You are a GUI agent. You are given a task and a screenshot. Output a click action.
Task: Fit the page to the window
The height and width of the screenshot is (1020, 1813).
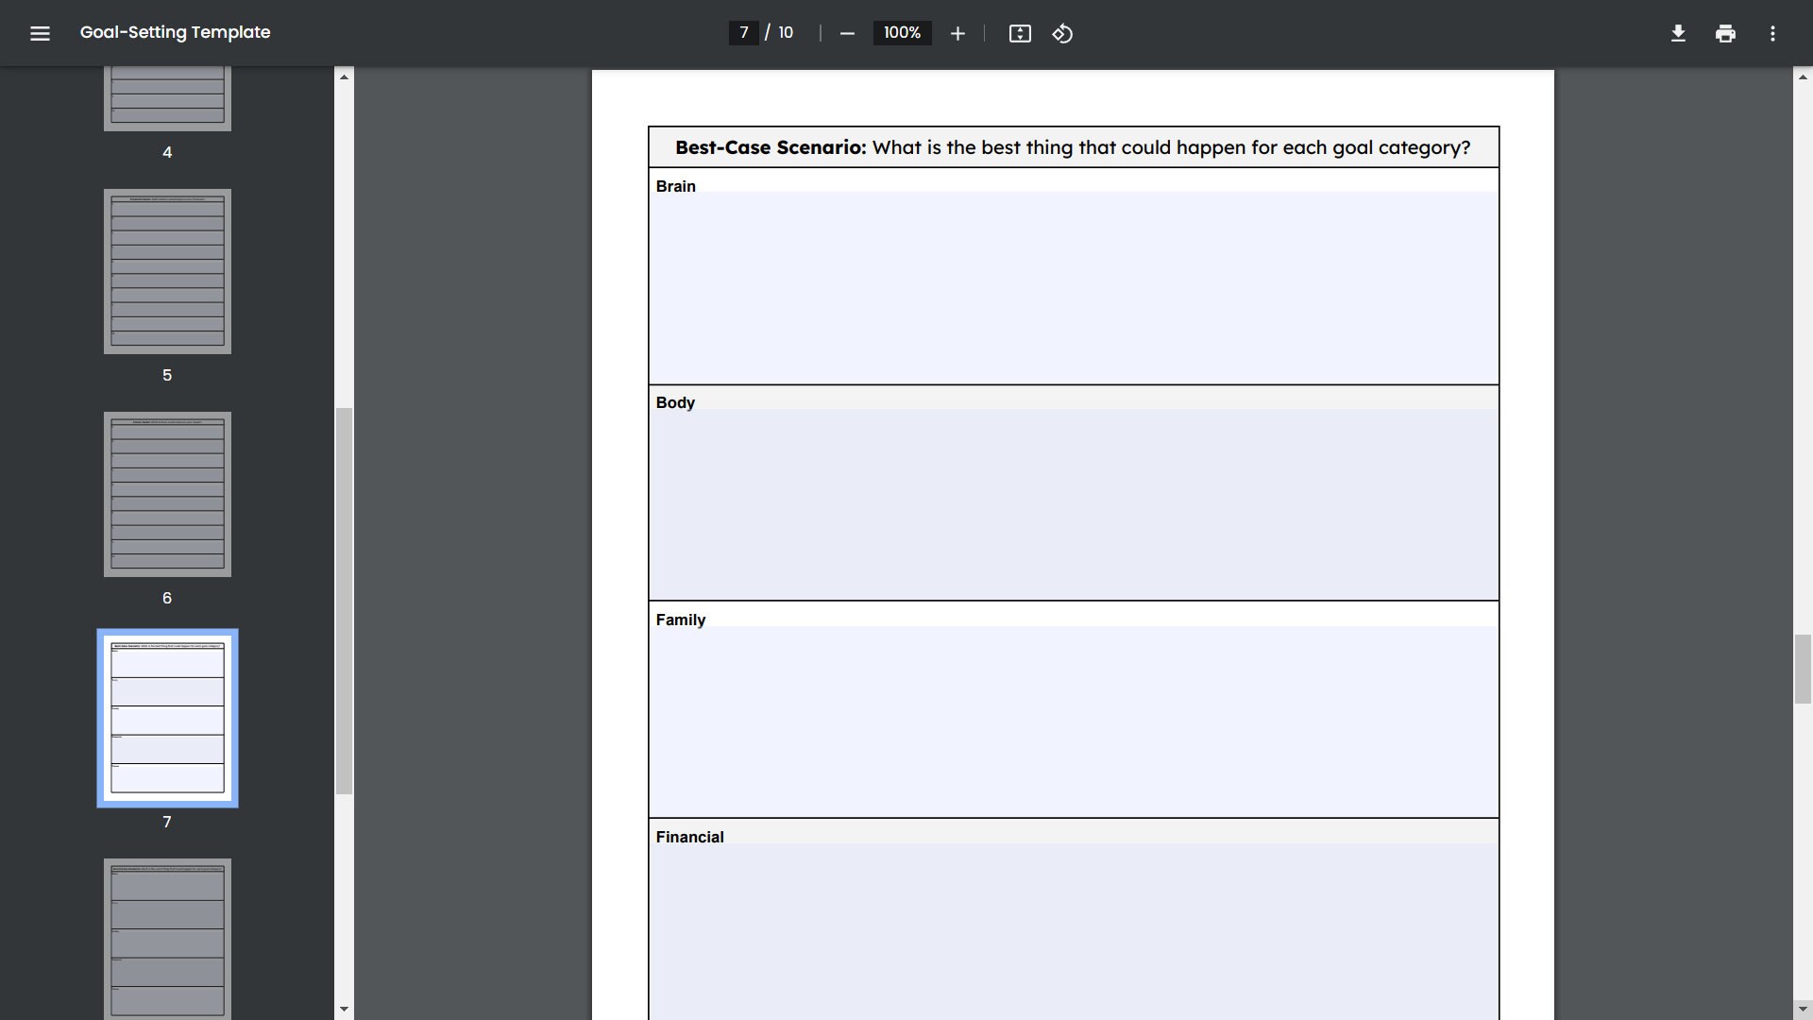coord(1020,33)
